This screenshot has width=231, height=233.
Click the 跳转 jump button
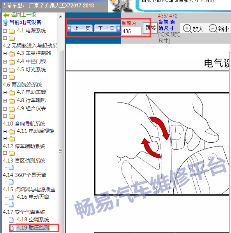(x=150, y=28)
